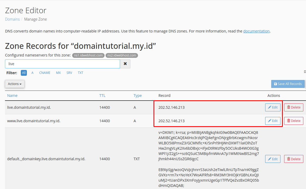This screenshot has height=189, width=306.
Task: Open the Domains breadcrumb link
Action: click(x=12, y=19)
